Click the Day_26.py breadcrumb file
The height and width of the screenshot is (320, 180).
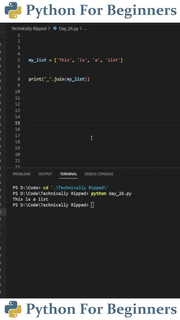point(68,28)
